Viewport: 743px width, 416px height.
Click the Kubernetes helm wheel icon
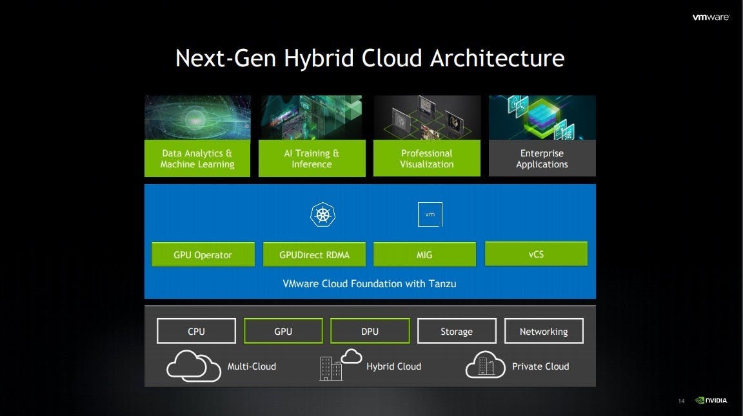tap(322, 214)
